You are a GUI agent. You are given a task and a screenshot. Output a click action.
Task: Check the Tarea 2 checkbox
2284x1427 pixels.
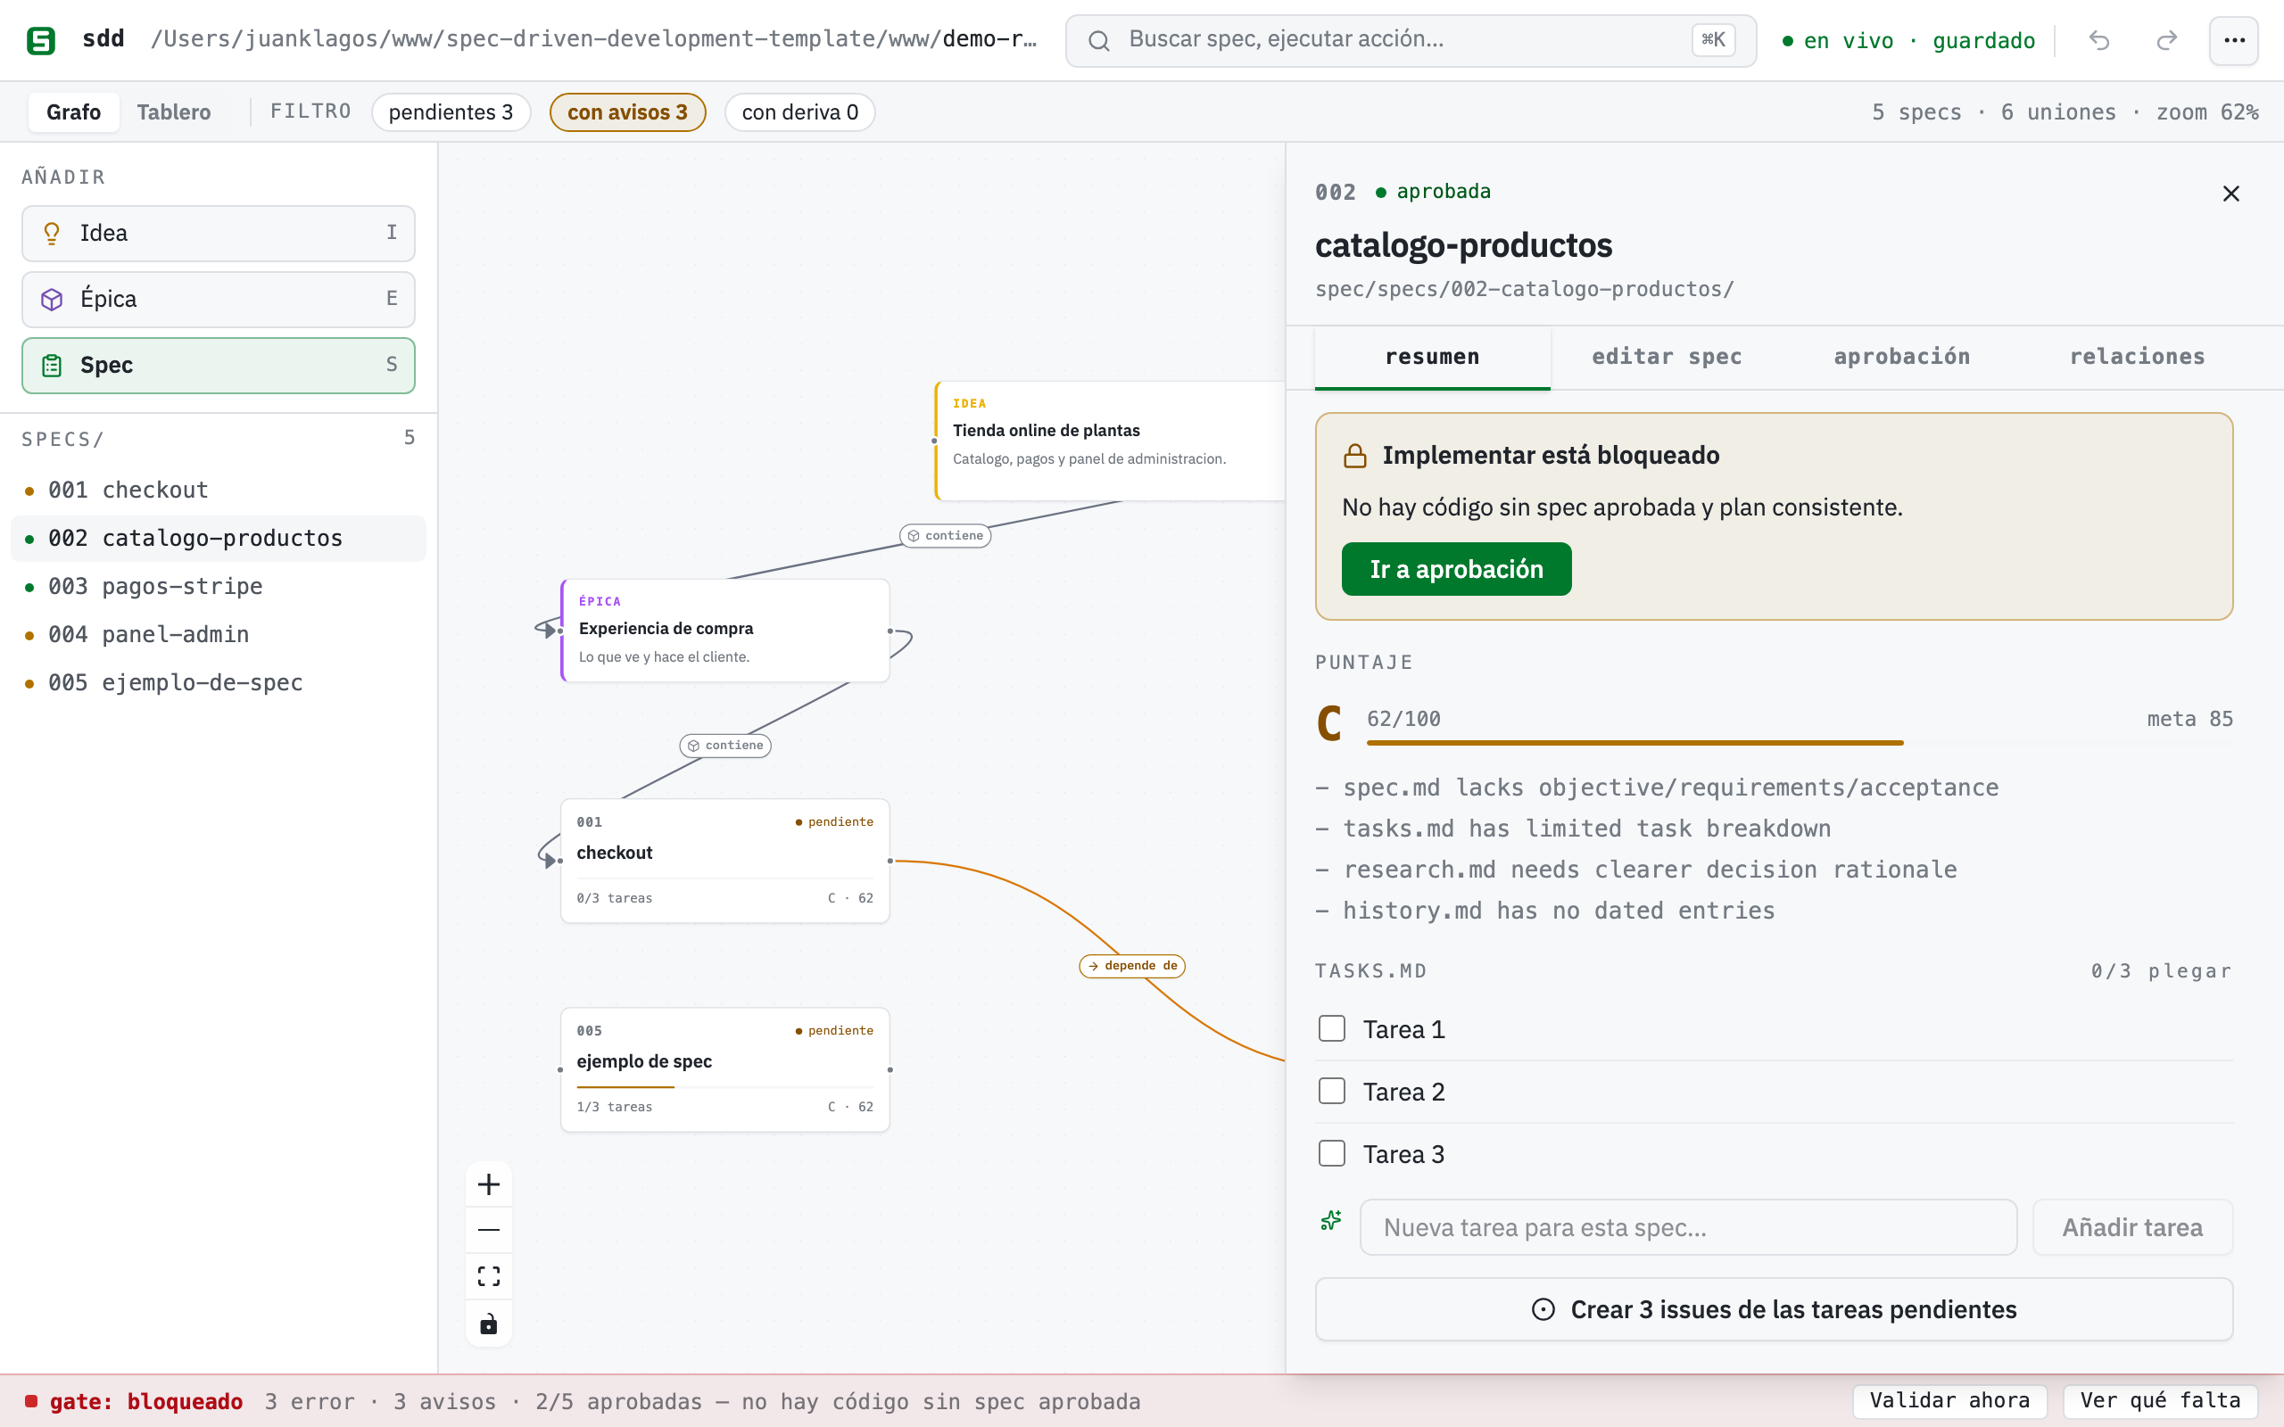tap(1332, 1091)
